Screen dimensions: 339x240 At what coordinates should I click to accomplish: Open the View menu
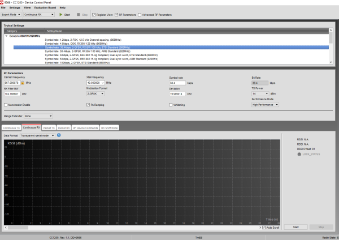(x=27, y=7)
